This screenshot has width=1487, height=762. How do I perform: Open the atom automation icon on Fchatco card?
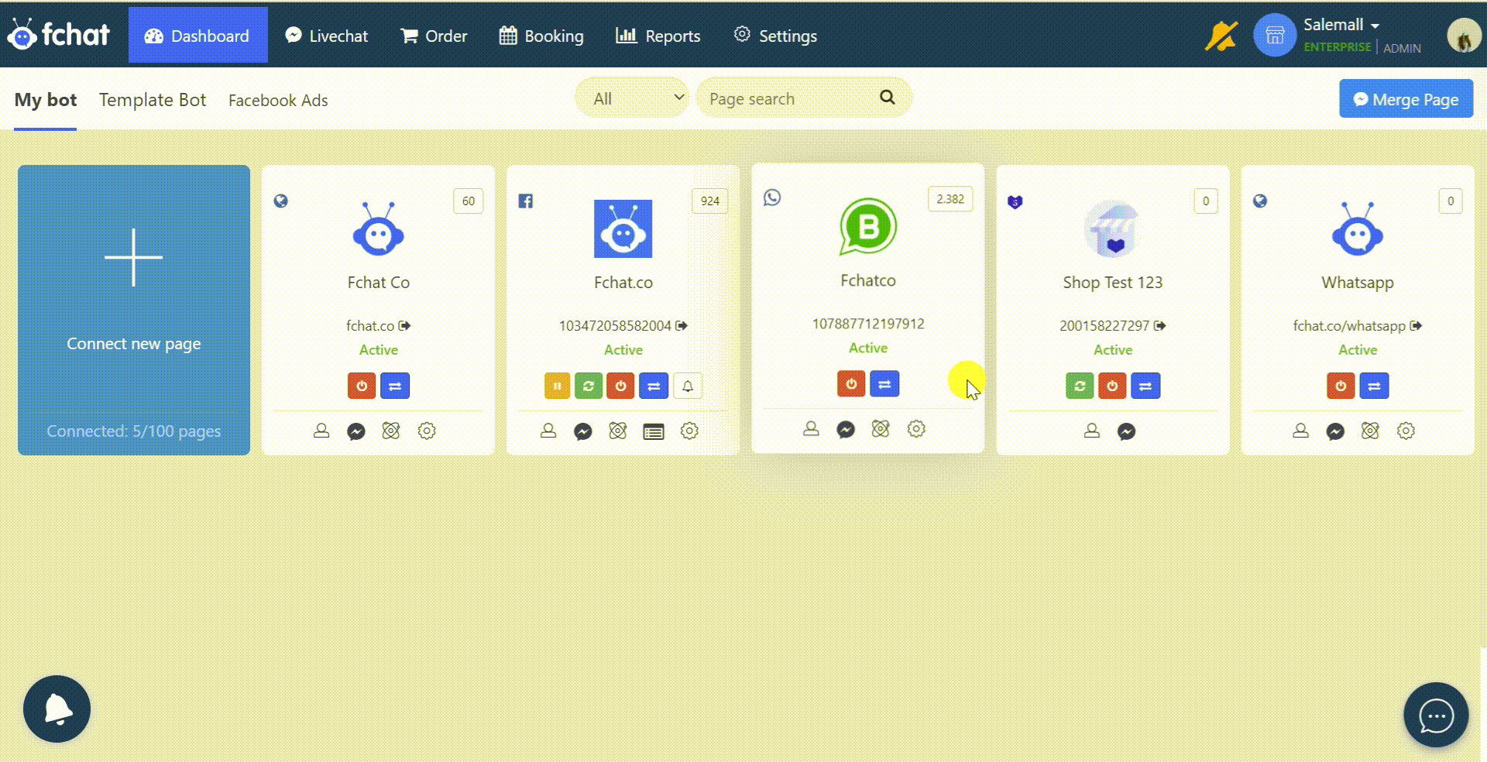(881, 428)
